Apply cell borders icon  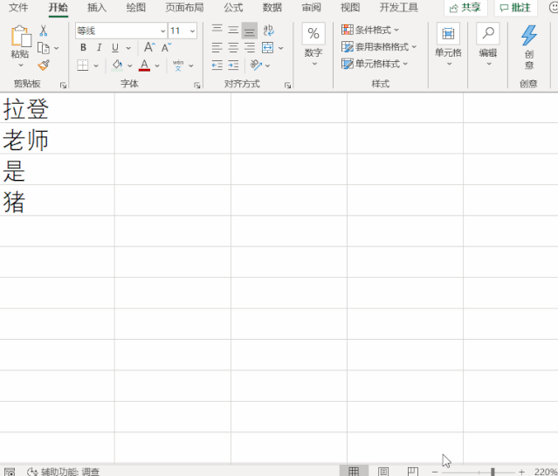click(x=83, y=66)
